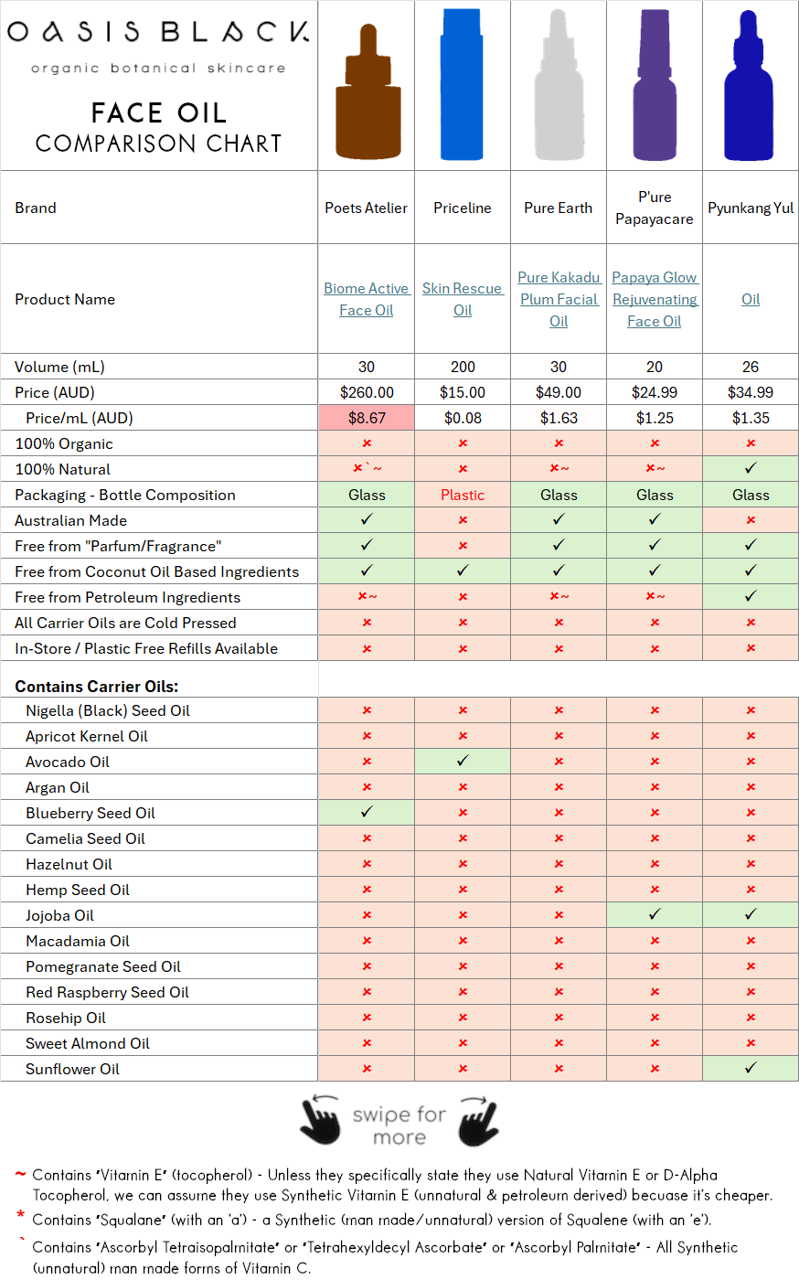Click the Oasis Black logo text

(158, 33)
